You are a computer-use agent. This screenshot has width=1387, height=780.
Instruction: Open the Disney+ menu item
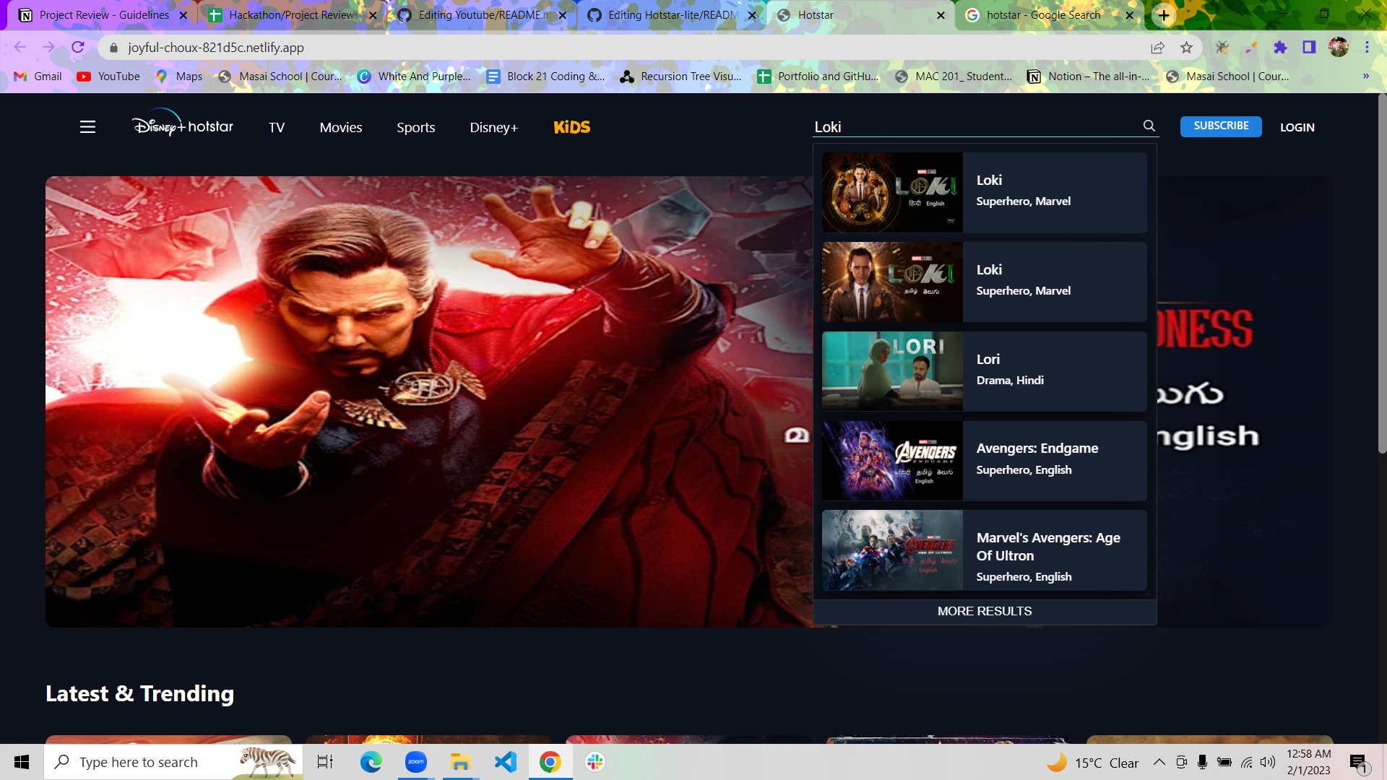tap(494, 127)
